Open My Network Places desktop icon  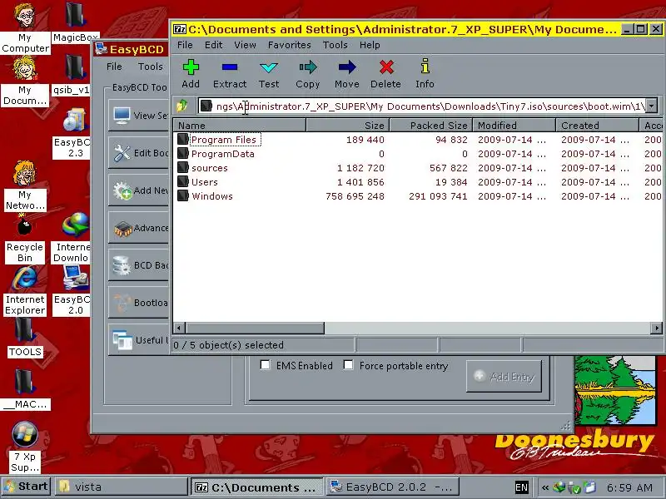(x=25, y=185)
